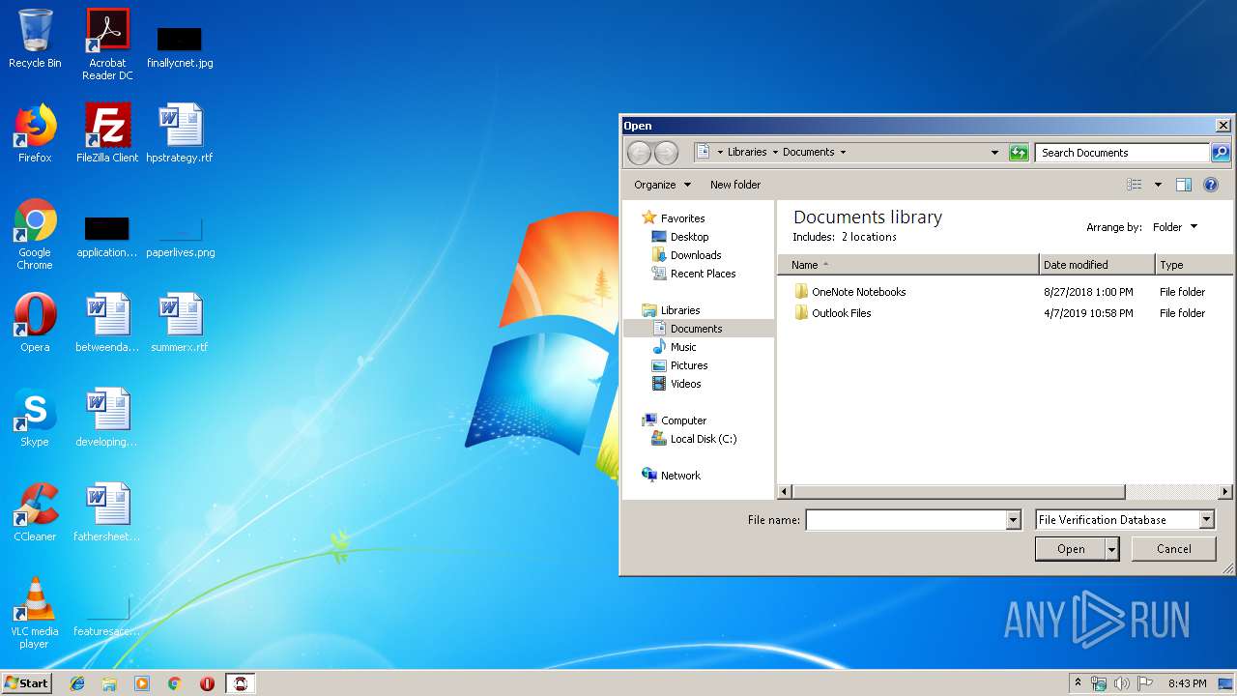Select Downloads in navigation pane
The image size is (1237, 696).
click(x=696, y=255)
